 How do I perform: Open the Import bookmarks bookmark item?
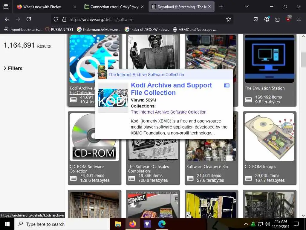(23, 30)
